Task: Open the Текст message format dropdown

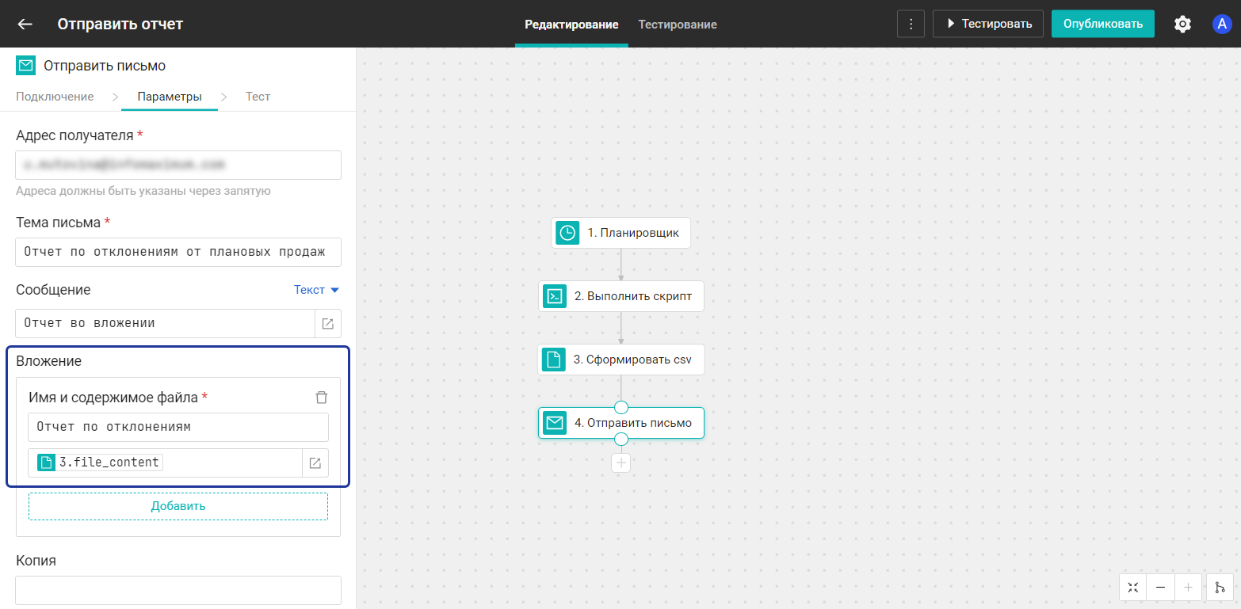Action: click(x=316, y=290)
